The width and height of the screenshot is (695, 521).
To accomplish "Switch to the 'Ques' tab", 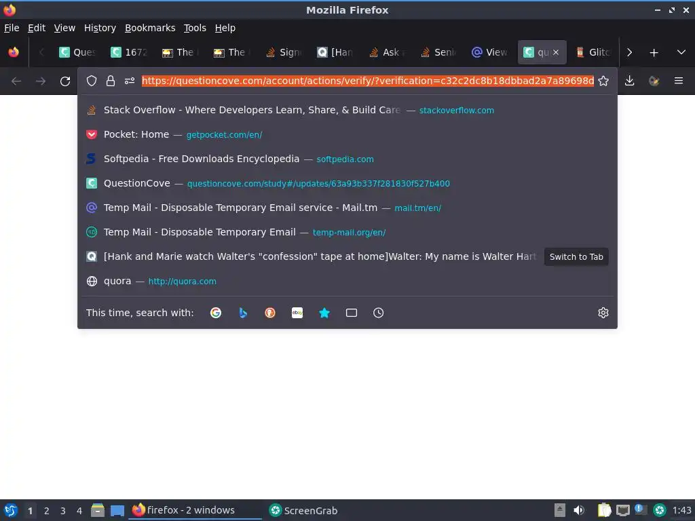I will pos(78,52).
